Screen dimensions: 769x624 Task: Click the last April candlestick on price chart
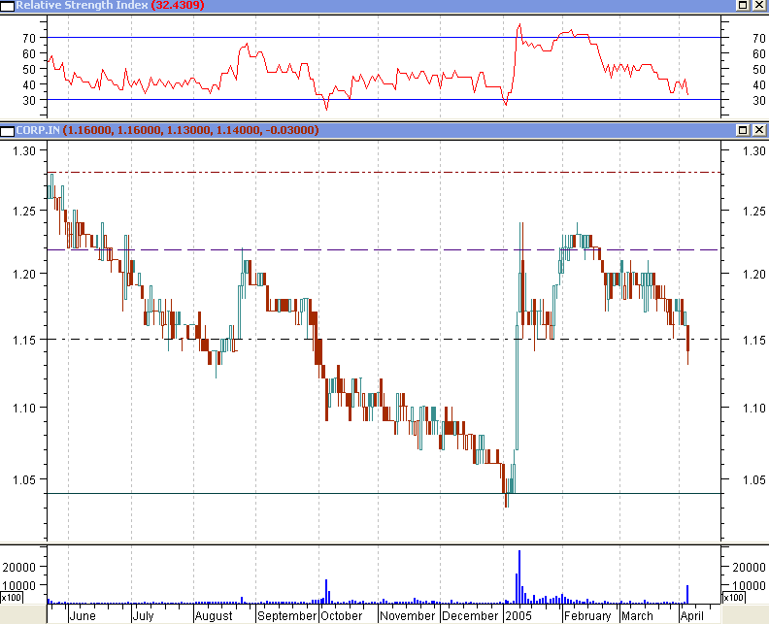[x=688, y=345]
